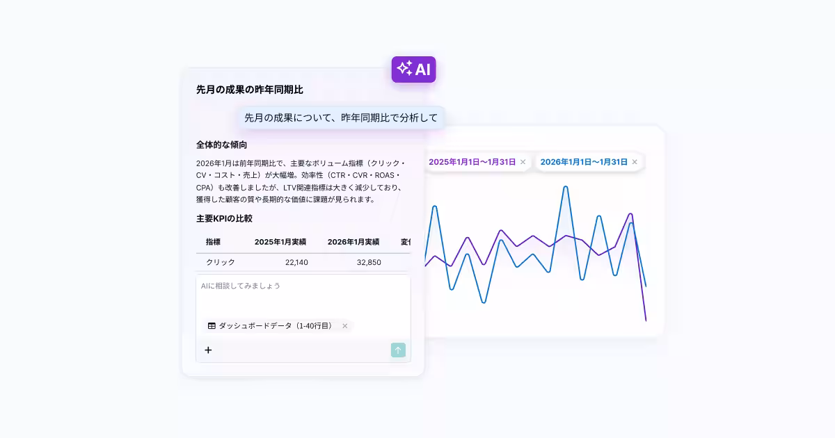Screen dimensions: 835x438
Task: Expand the 主要KPIの比較 table section
Action: point(223,218)
